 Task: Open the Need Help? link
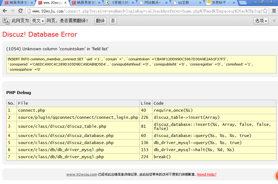(x=207, y=174)
